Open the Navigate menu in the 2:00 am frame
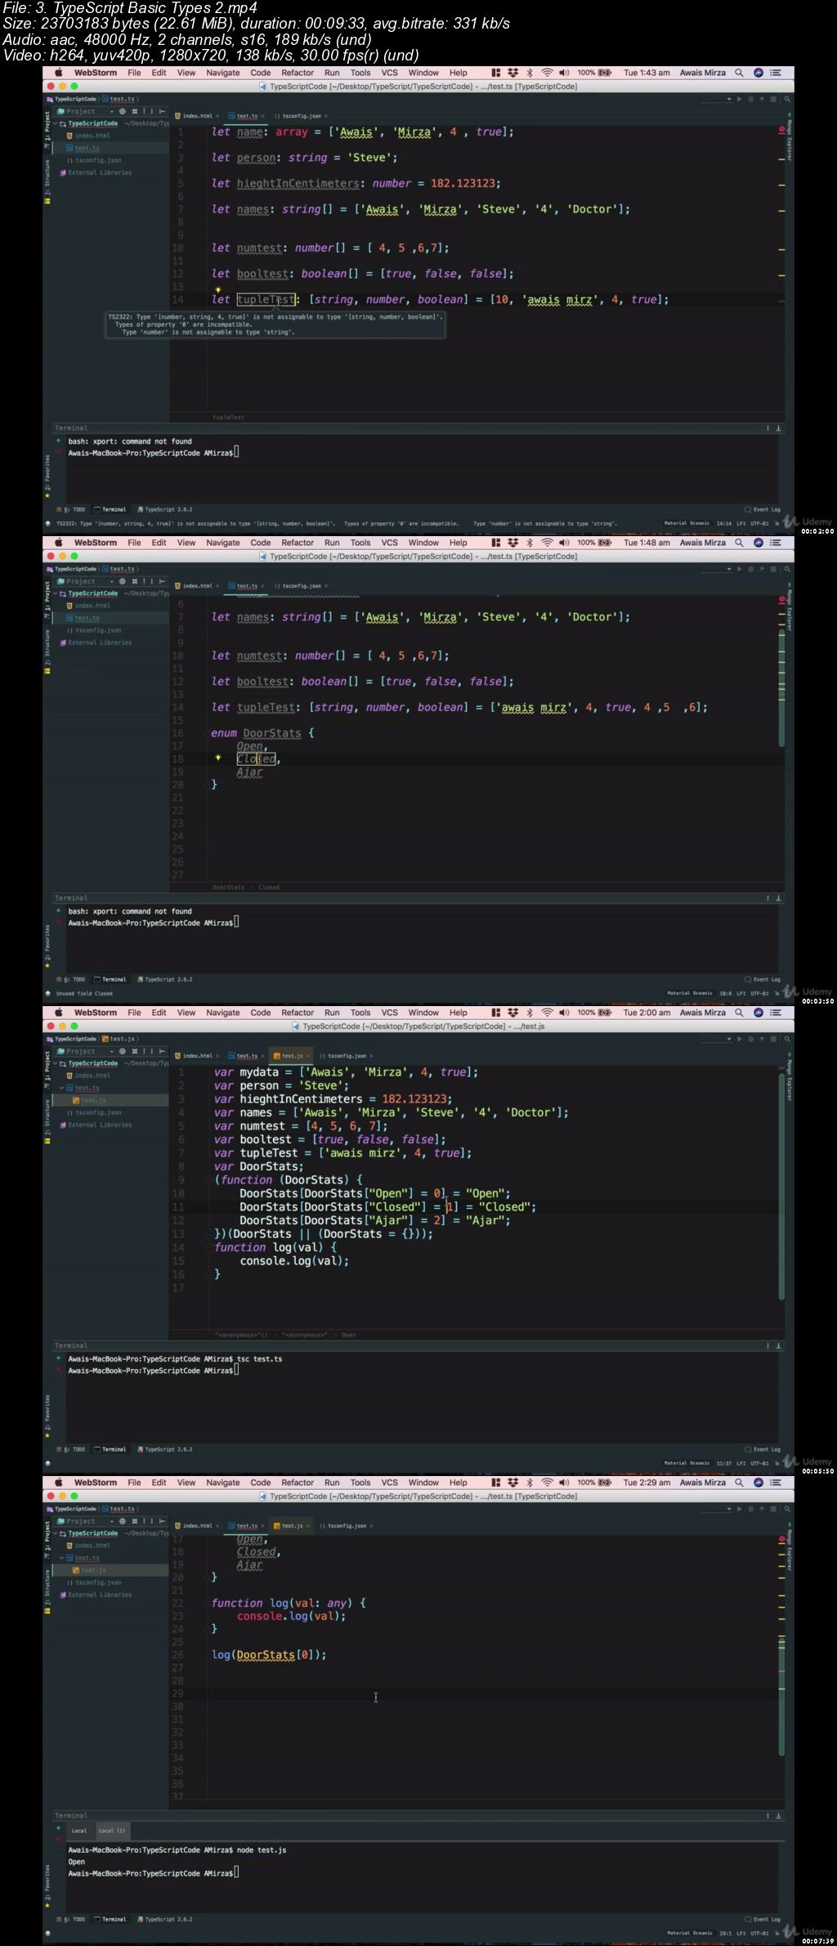Viewport: 837px width, 1946px height. pos(223,1013)
